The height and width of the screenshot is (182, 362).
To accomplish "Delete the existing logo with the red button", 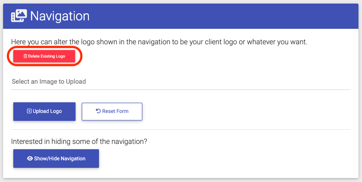I will tap(44, 56).
